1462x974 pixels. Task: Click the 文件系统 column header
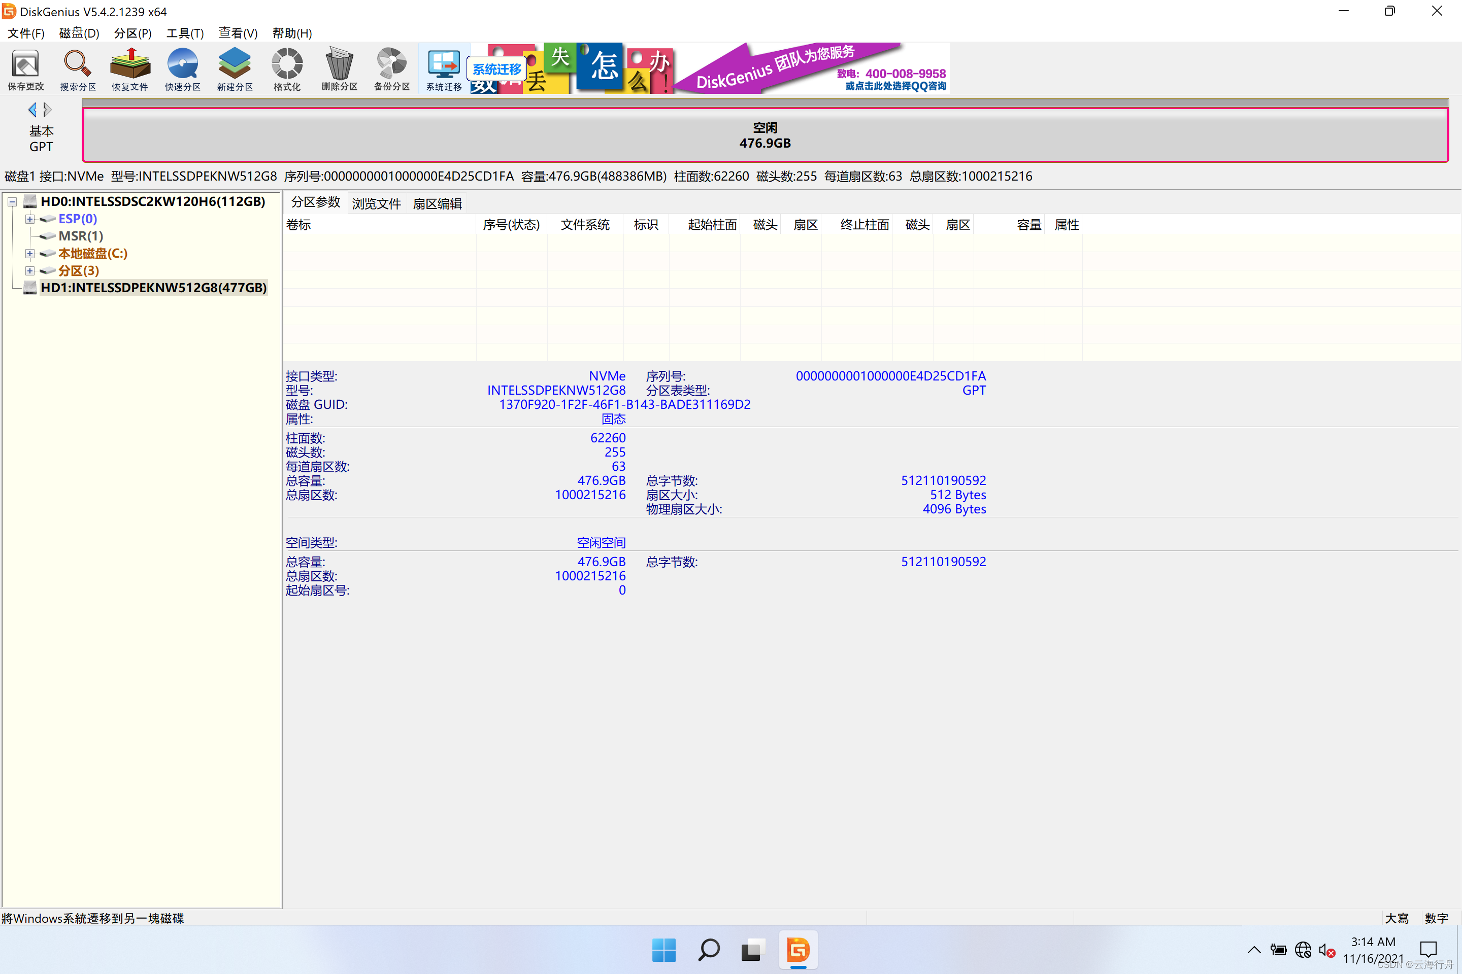[x=585, y=224]
